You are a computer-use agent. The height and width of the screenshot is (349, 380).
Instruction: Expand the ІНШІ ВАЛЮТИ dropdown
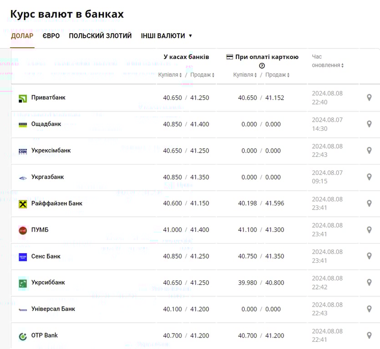point(167,36)
